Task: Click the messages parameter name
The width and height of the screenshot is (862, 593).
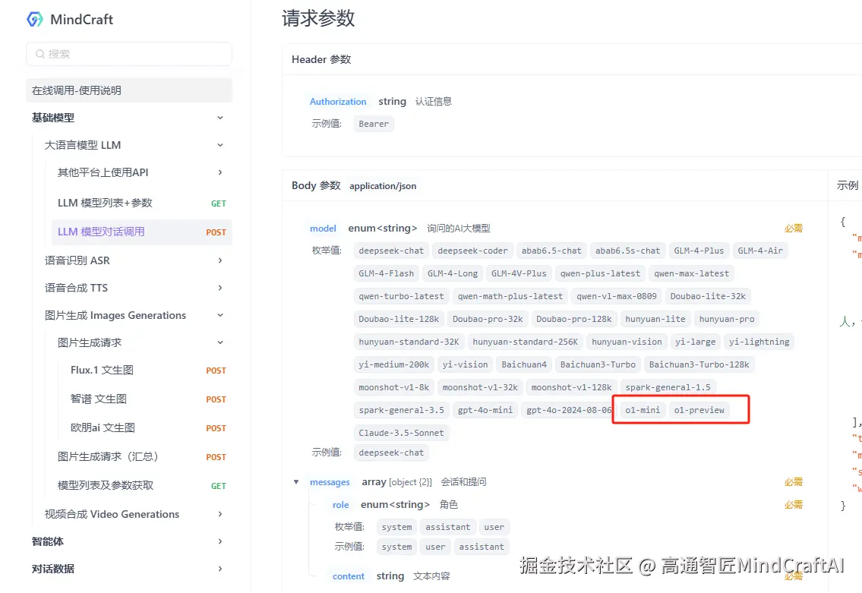Action: pos(330,482)
